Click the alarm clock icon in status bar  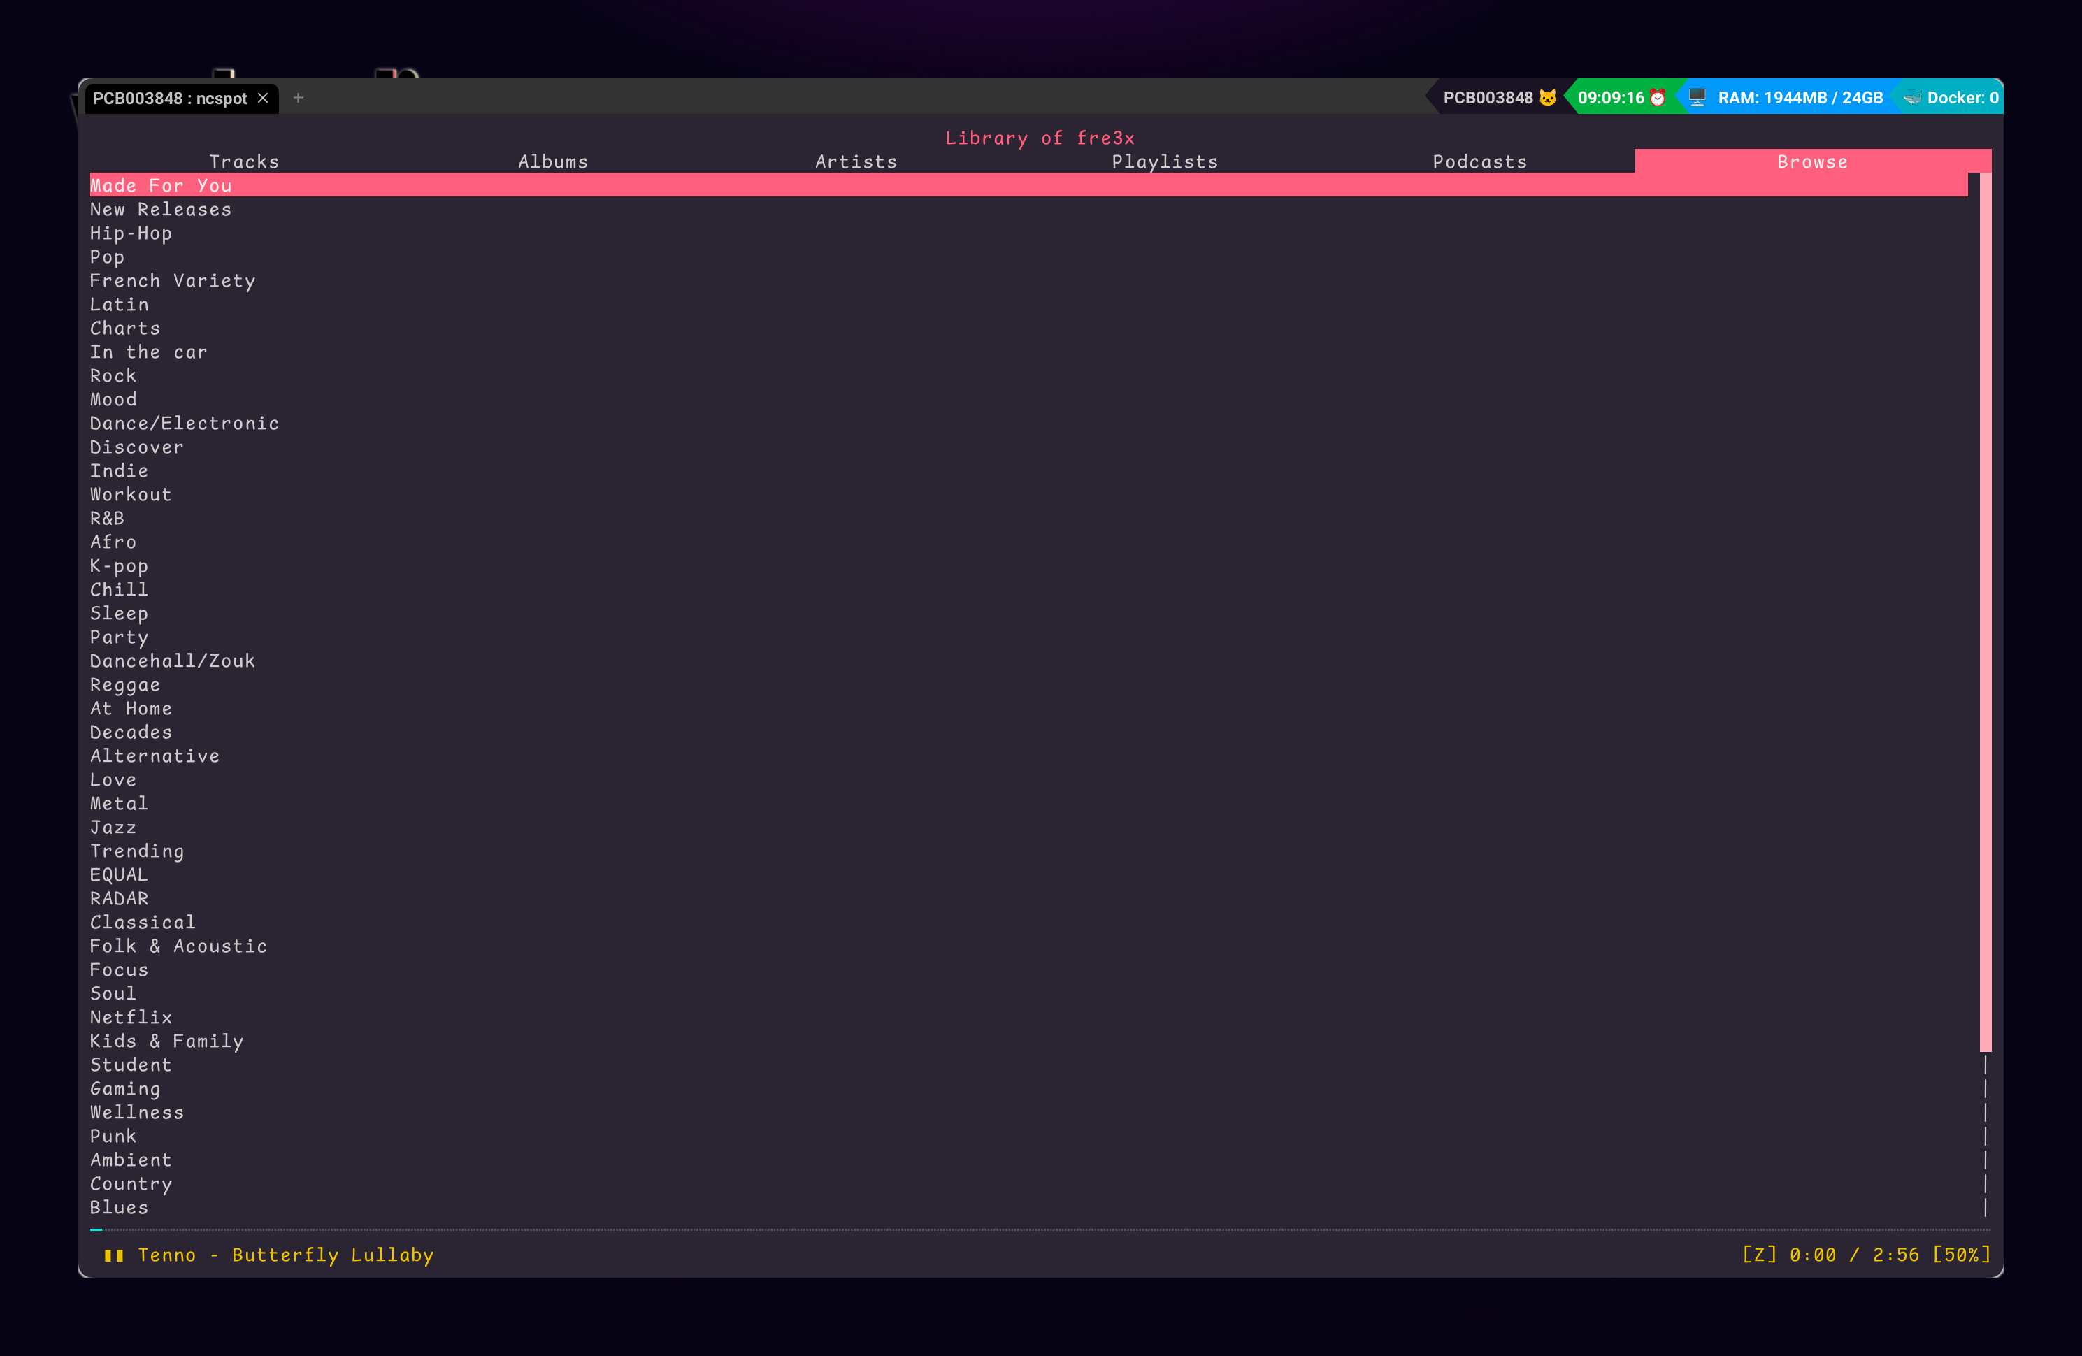[x=1658, y=98]
